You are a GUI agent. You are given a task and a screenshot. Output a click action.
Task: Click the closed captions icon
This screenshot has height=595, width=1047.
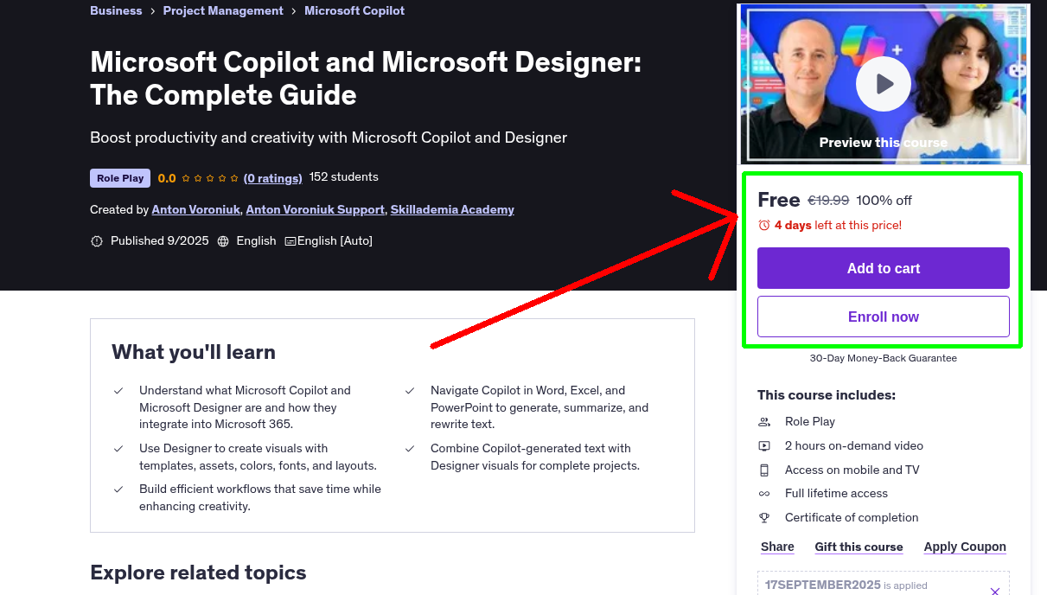click(x=290, y=241)
